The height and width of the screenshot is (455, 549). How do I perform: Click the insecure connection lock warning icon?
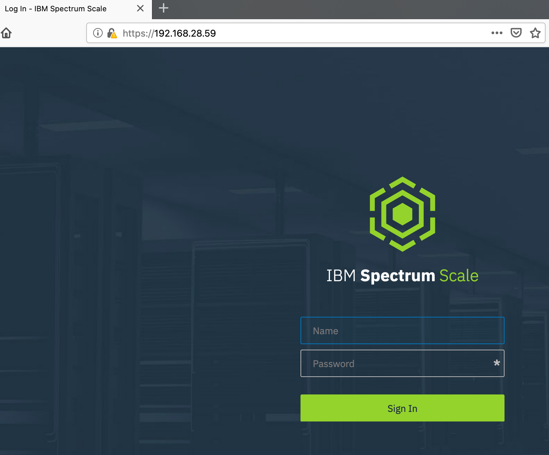(x=112, y=33)
